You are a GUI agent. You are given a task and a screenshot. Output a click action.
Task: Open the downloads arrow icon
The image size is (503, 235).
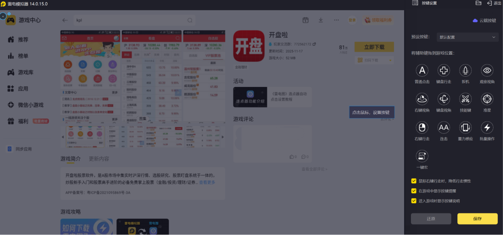321,20
